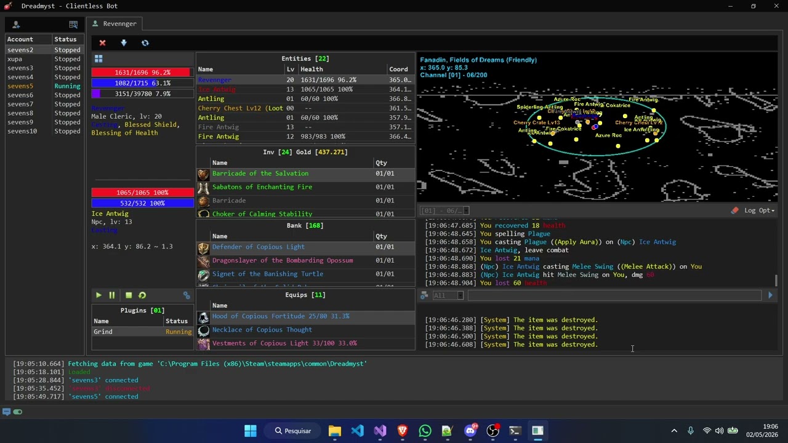
Task: Sort entities by the Health column header
Action: tap(342, 70)
